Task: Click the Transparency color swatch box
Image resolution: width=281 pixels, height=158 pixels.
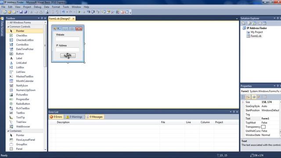Action: coord(263,127)
